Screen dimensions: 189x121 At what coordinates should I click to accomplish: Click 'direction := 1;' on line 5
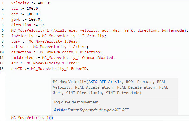coord(28,25)
